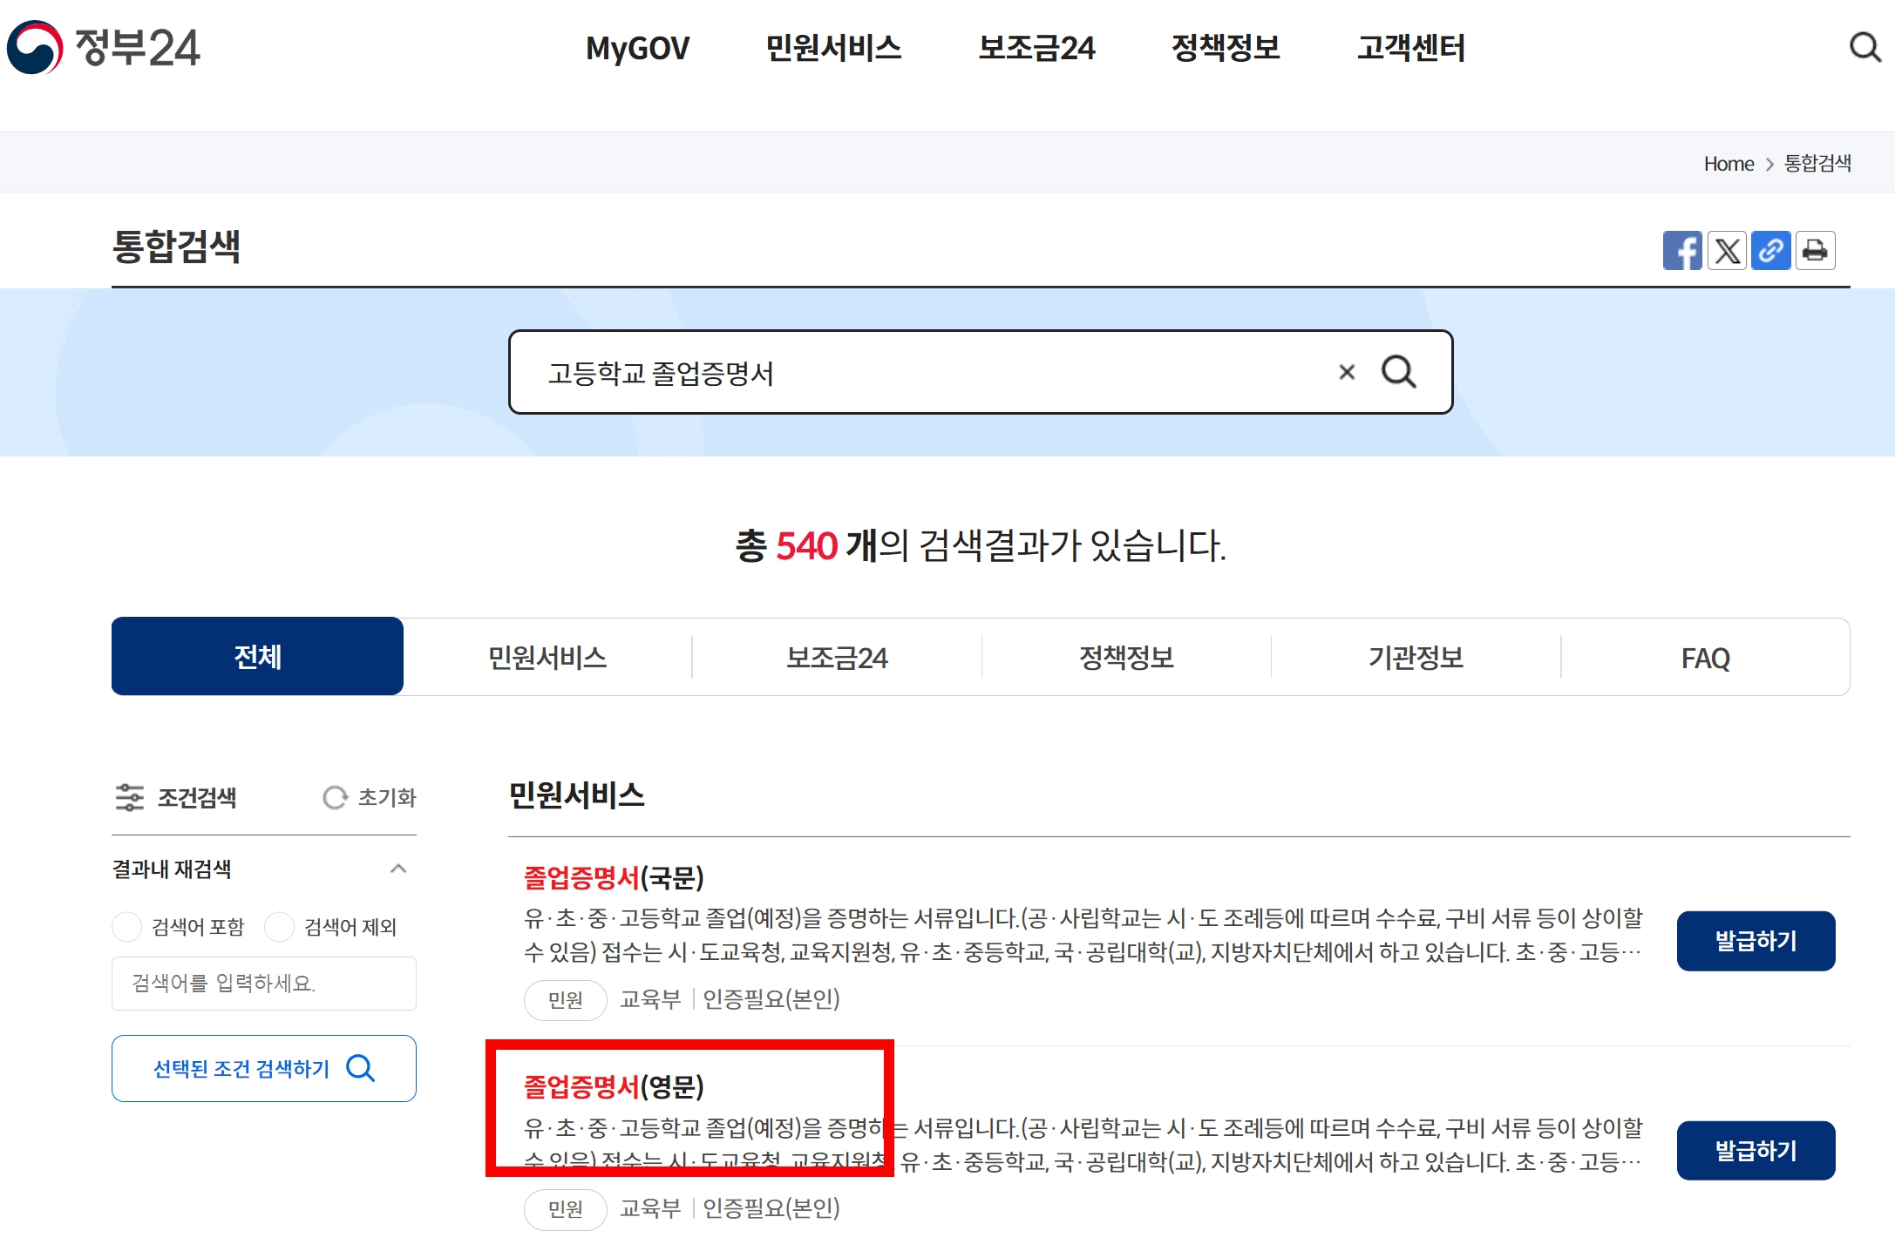Reset filters with the 초기화 refresh icon
The width and height of the screenshot is (1895, 1251).
[x=336, y=797]
